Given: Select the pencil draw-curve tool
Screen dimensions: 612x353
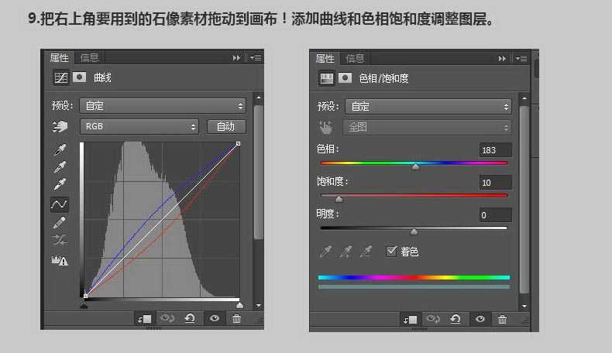Looking at the screenshot, I should point(60,223).
